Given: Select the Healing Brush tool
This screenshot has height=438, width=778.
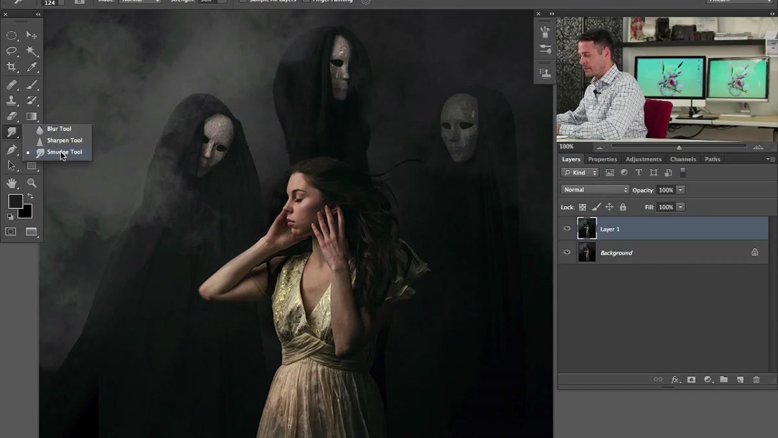Looking at the screenshot, I should point(12,85).
